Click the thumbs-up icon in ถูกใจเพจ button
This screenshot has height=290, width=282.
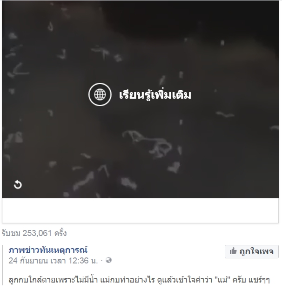click(233, 251)
